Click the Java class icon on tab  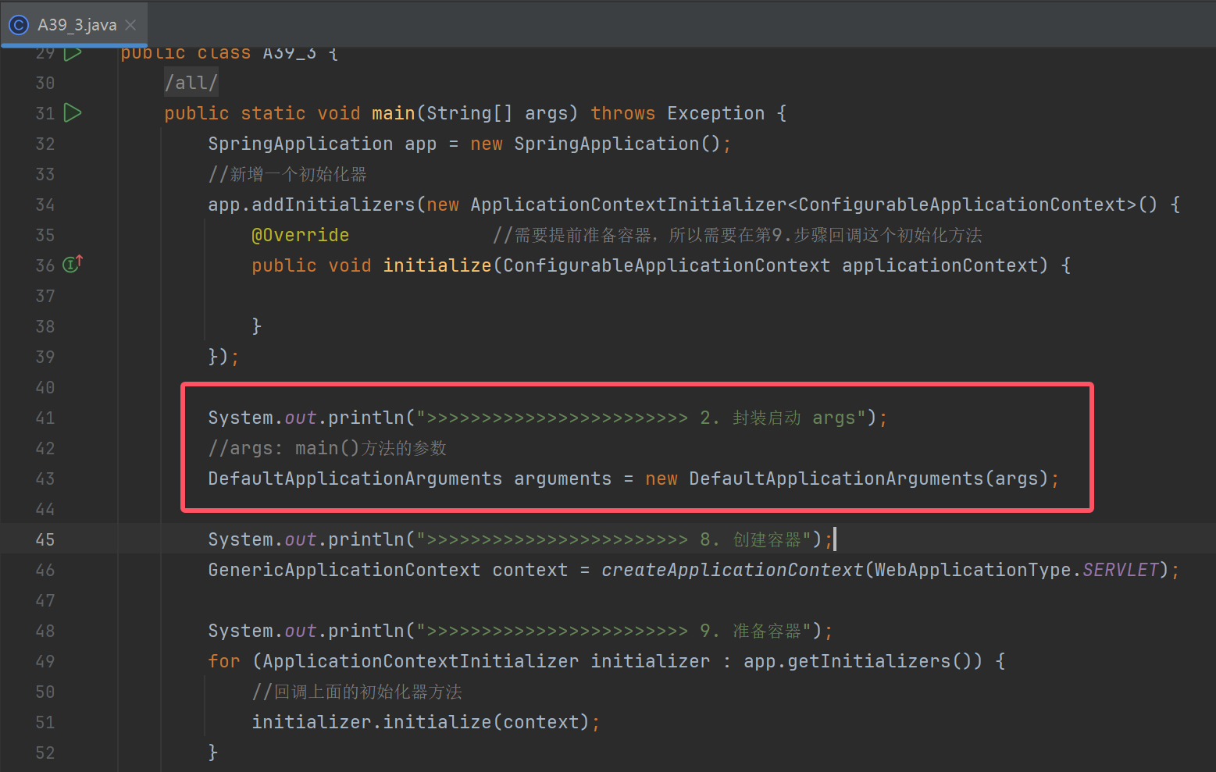click(x=19, y=25)
